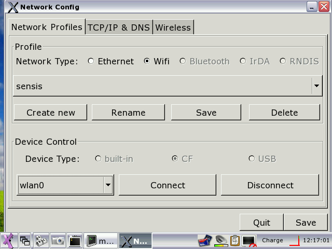Launch the camera screenshot icon
Viewport: 332px width, 249px height.
[x=58, y=240]
